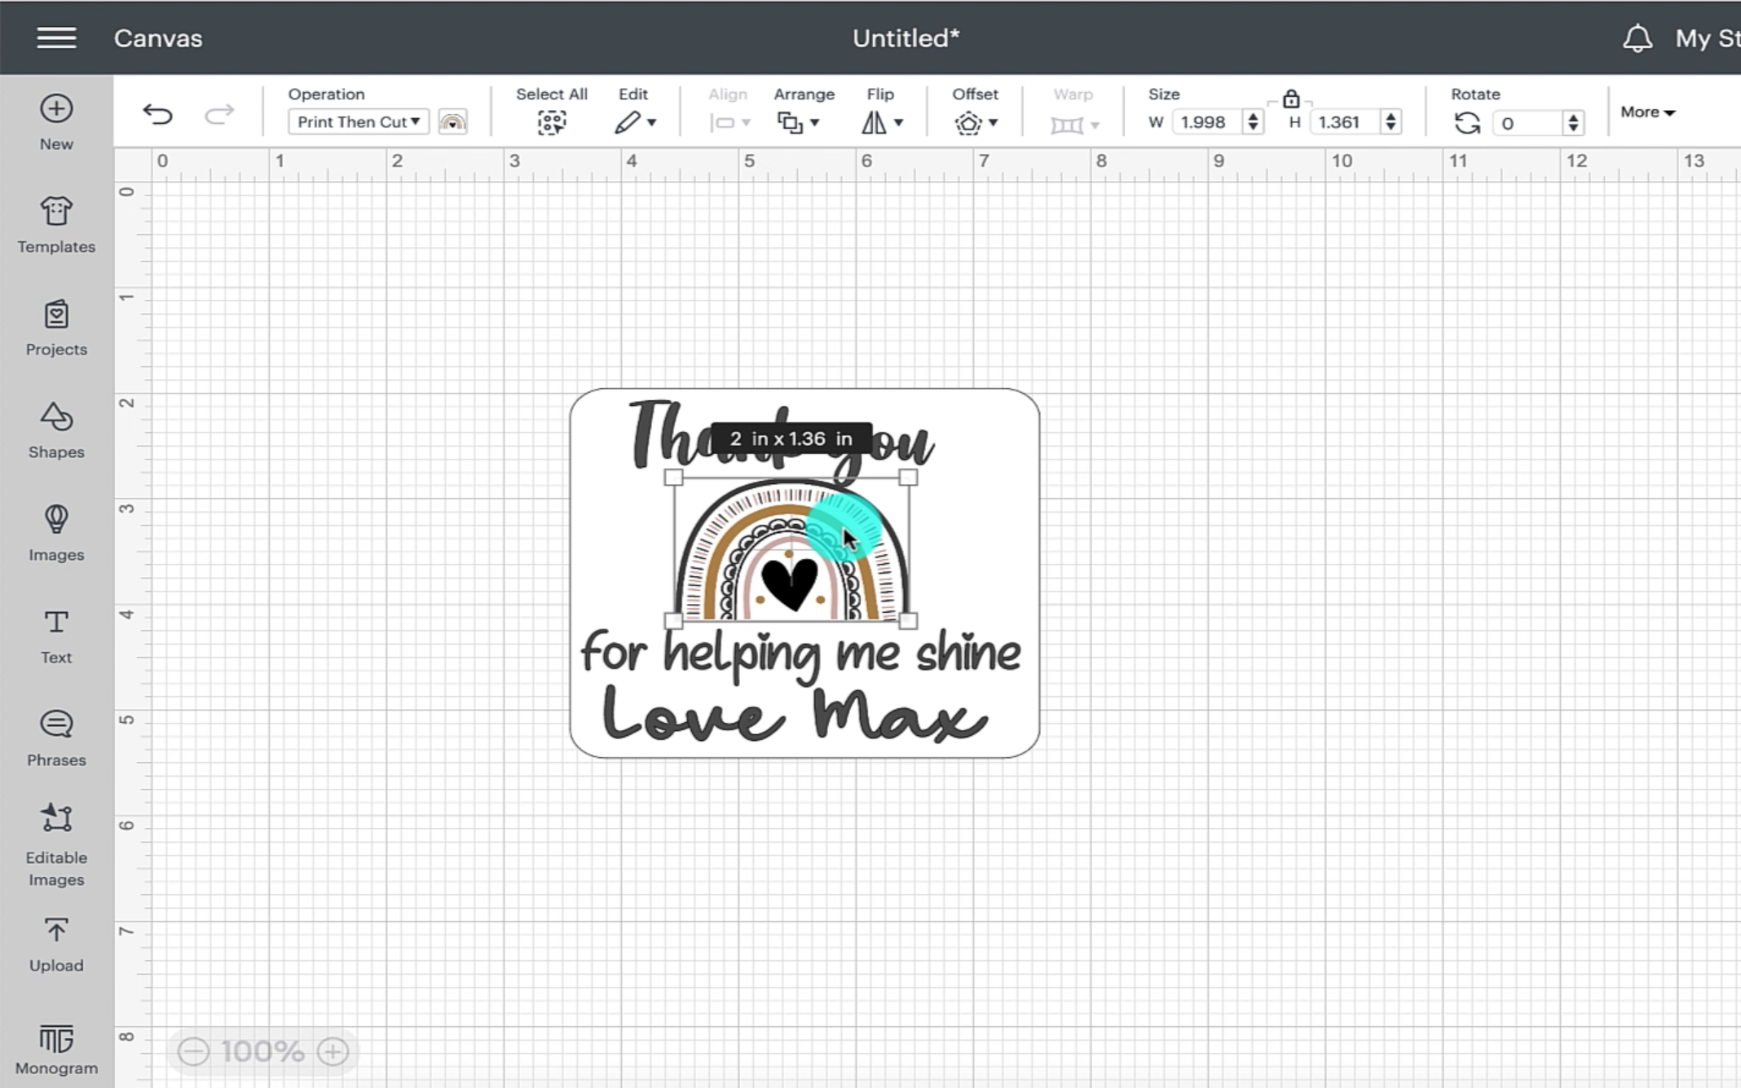The width and height of the screenshot is (1741, 1088).
Task: Zoom in with the plus button
Action: tap(333, 1051)
